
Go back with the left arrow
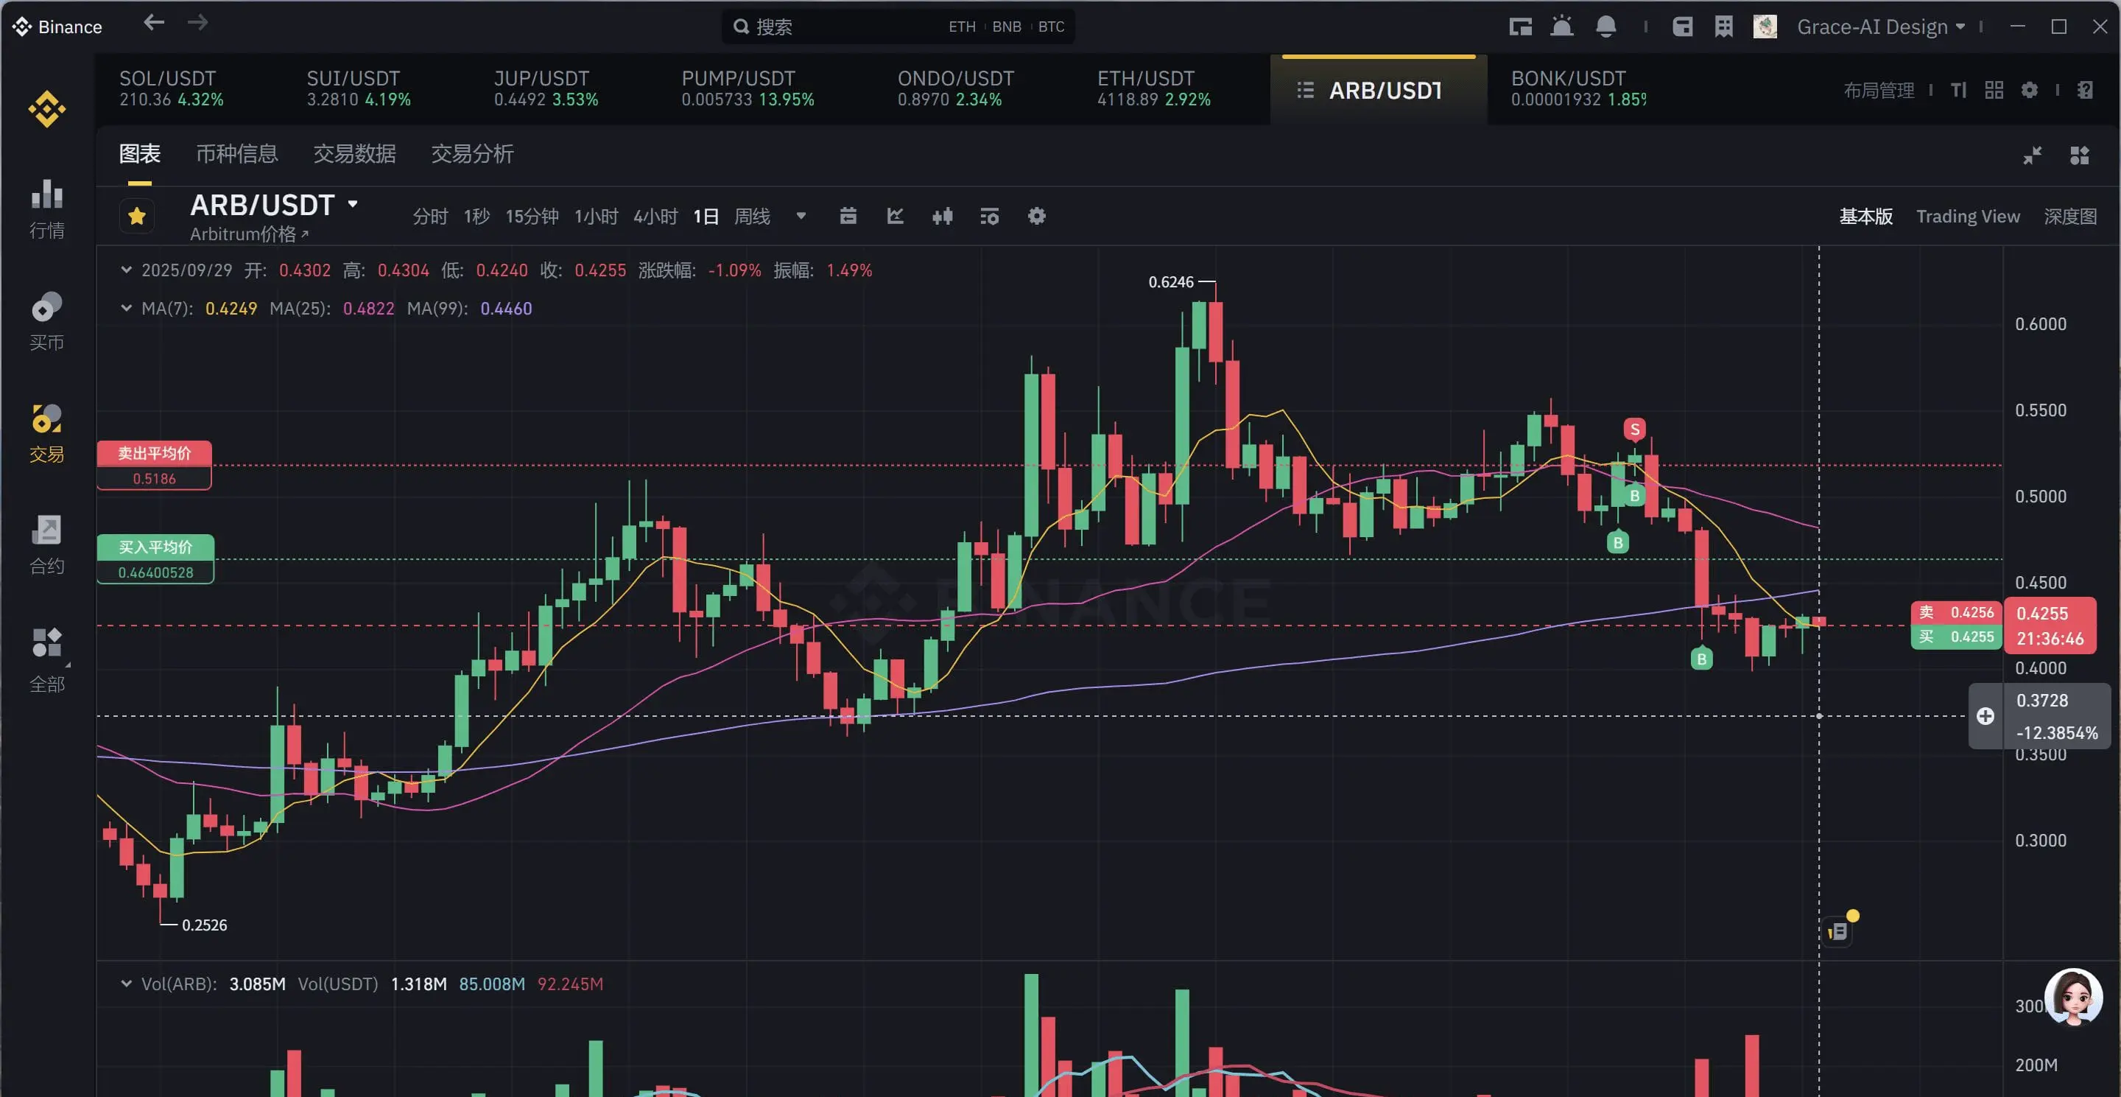tap(154, 23)
